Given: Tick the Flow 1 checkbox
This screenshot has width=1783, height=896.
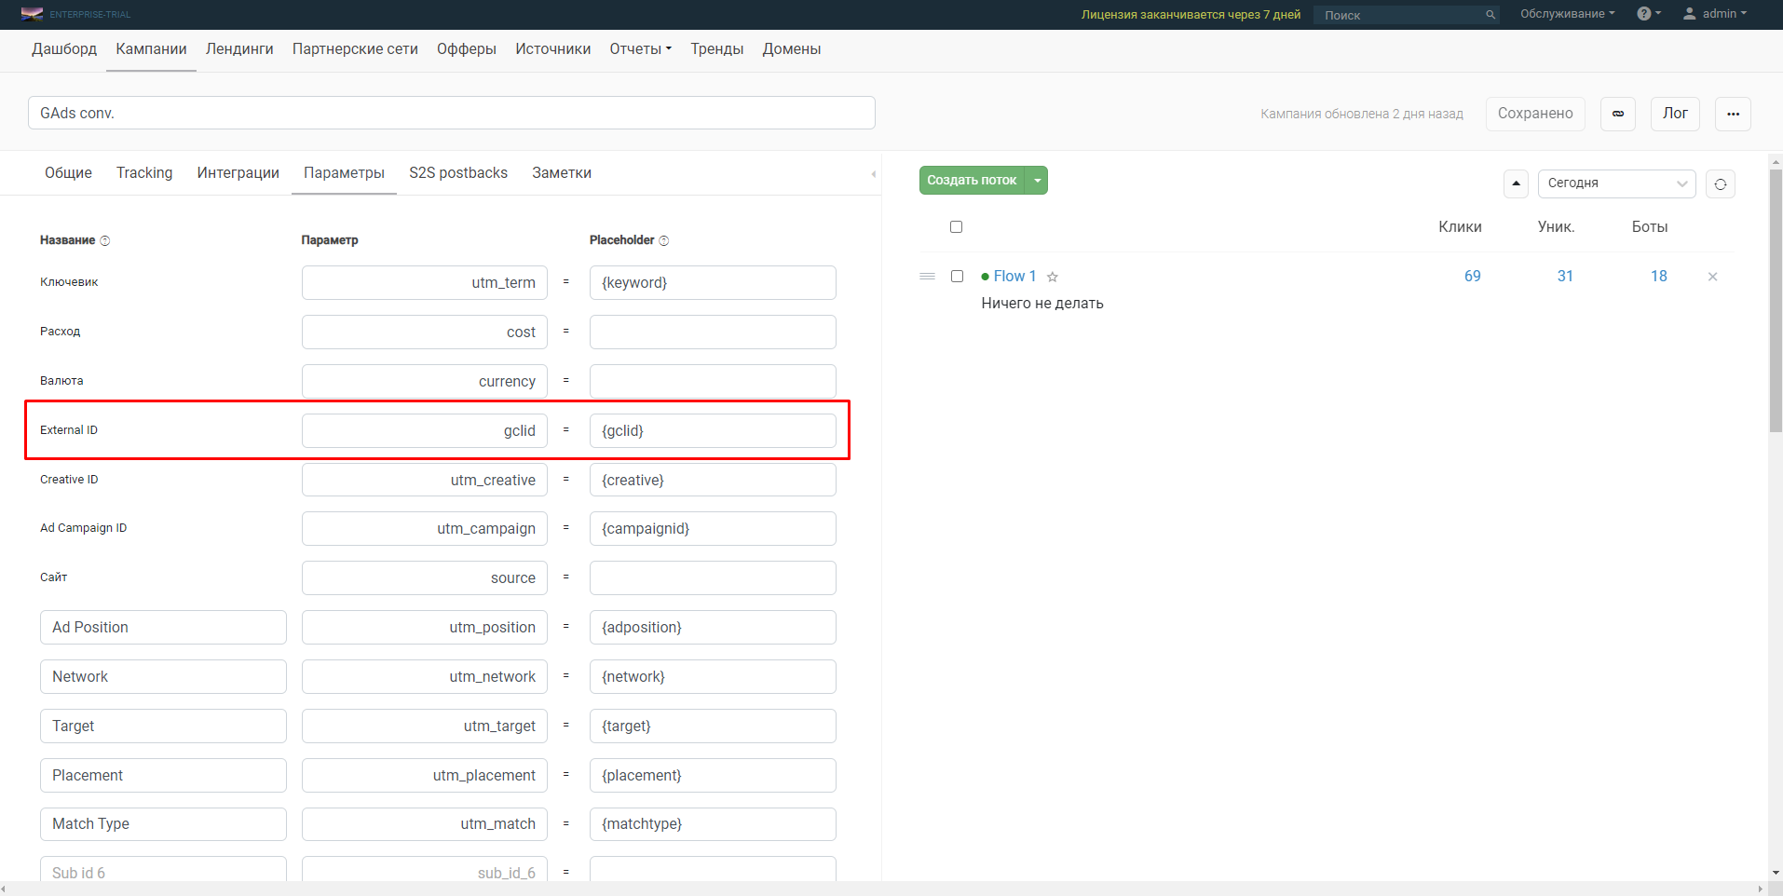Looking at the screenshot, I should pyautogui.click(x=957, y=276).
